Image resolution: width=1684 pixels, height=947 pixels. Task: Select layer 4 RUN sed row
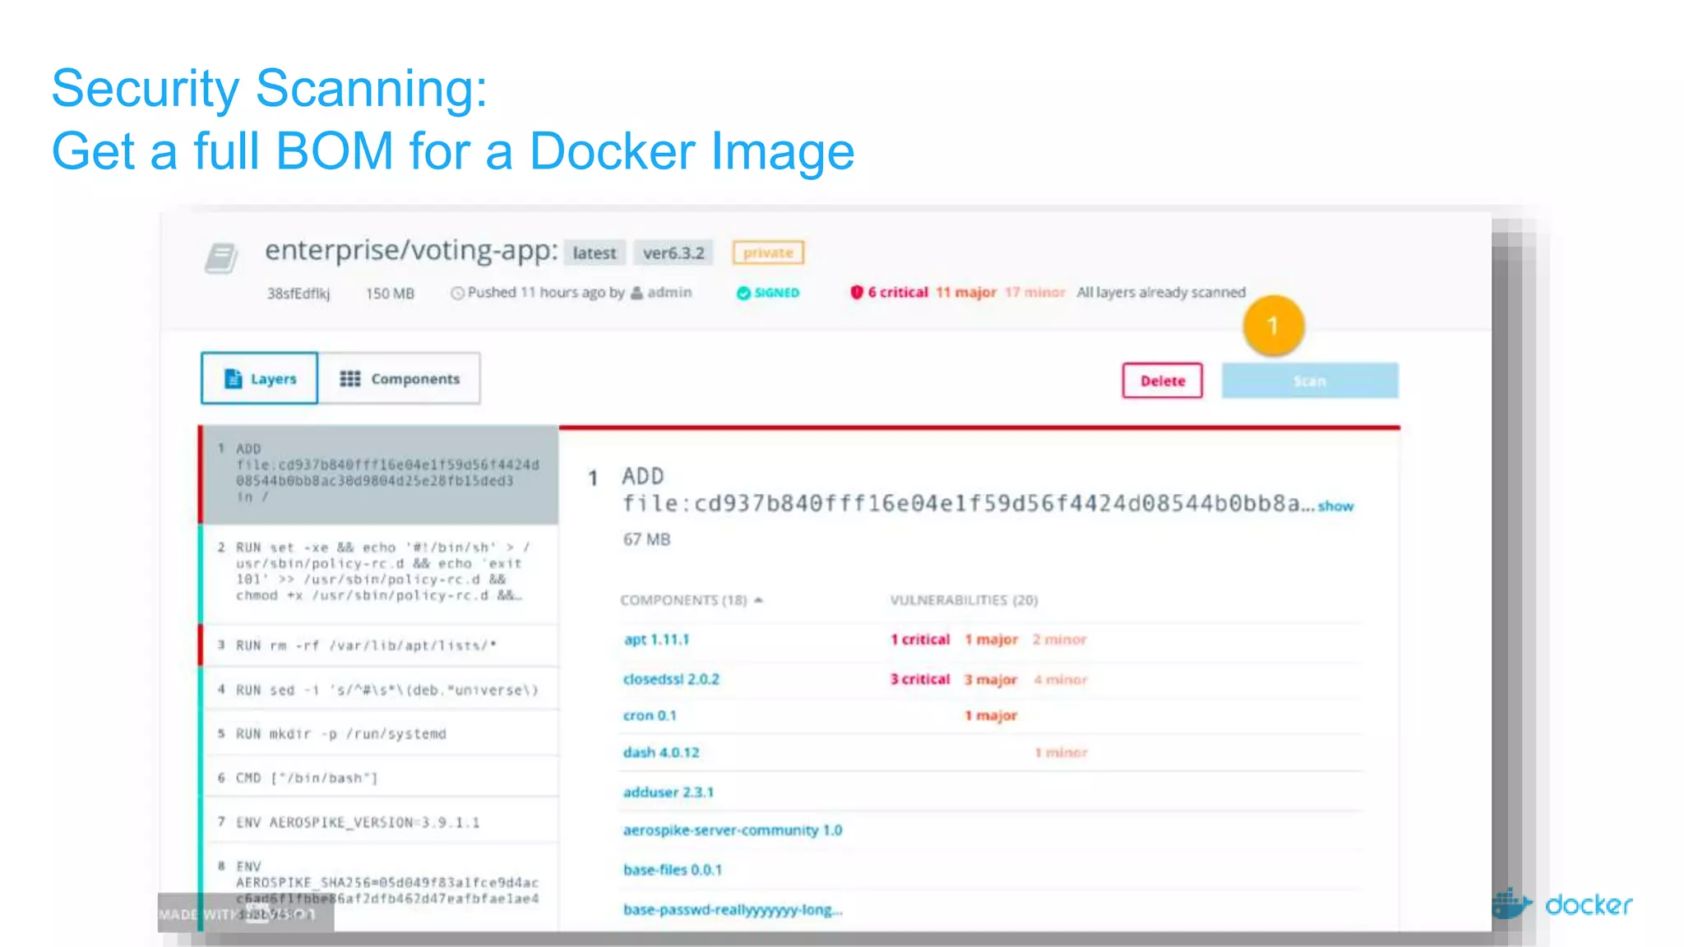pos(380,689)
